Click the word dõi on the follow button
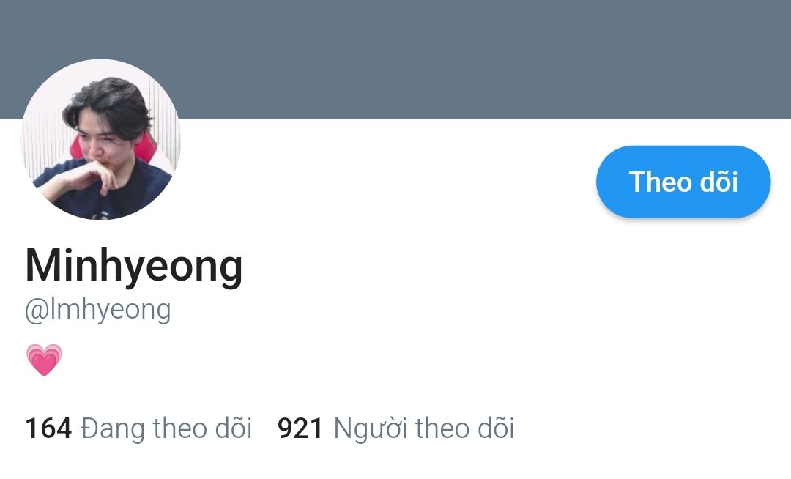The height and width of the screenshot is (479, 791). (718, 182)
